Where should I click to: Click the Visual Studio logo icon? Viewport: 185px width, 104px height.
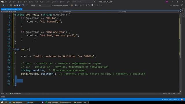click(x=2, y=2)
